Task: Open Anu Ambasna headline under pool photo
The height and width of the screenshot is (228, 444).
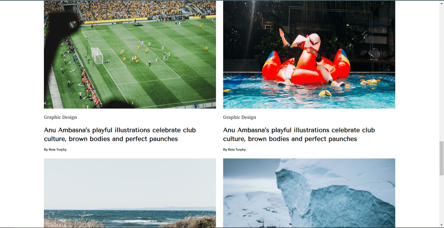Action: point(299,134)
